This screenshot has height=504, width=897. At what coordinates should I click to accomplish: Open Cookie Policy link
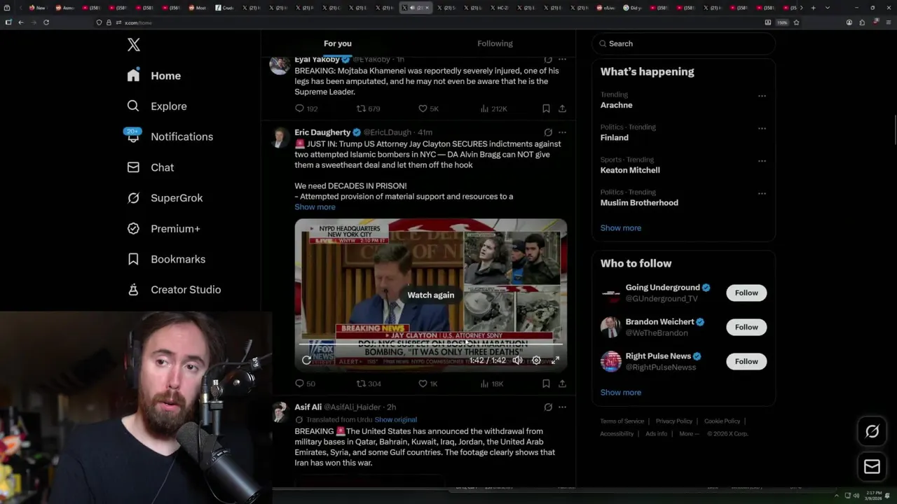click(722, 421)
